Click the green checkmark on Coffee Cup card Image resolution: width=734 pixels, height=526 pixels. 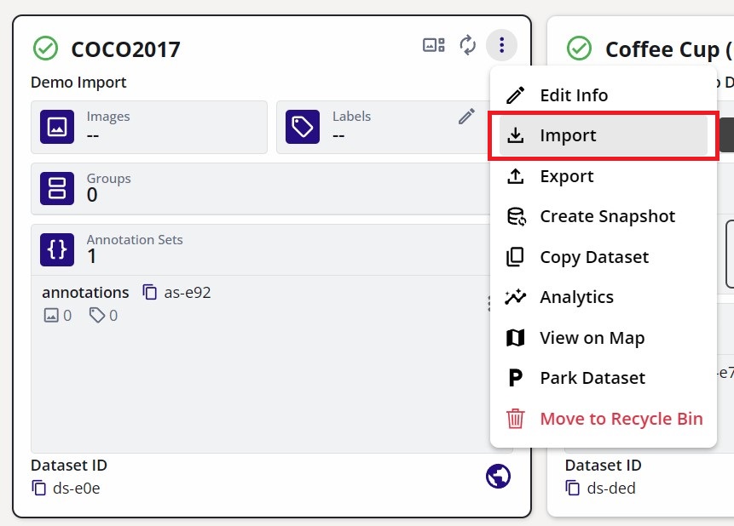point(579,49)
